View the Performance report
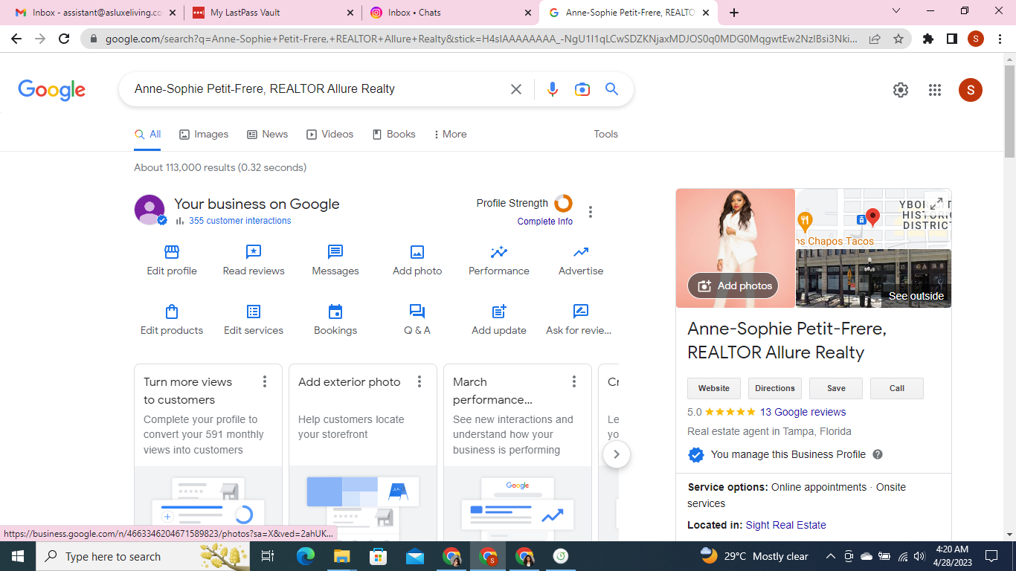The height and width of the screenshot is (571, 1016). tap(499, 261)
